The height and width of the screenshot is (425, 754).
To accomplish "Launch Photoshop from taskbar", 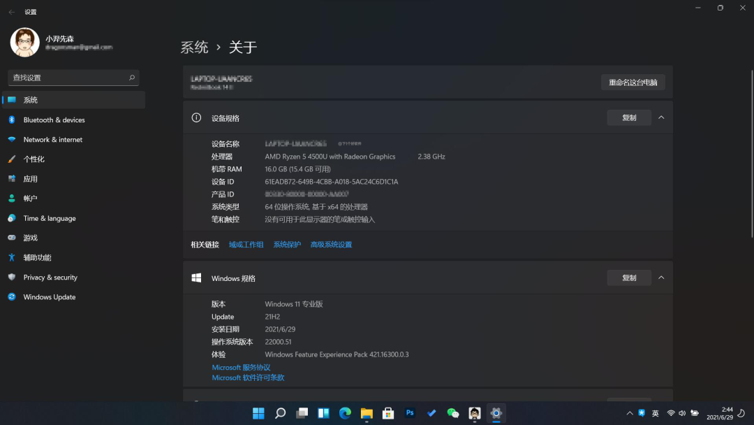I will (410, 413).
